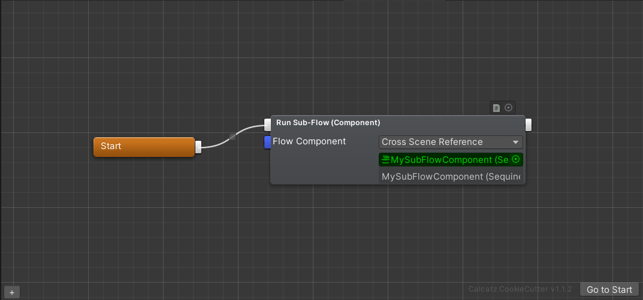Click the Run Sub-Flow node's white output port

(529, 125)
